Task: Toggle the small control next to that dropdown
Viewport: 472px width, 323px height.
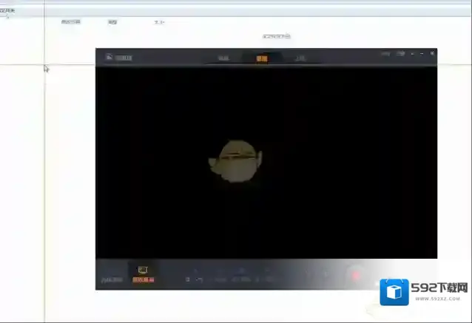Action: pyautogui.click(x=199, y=279)
